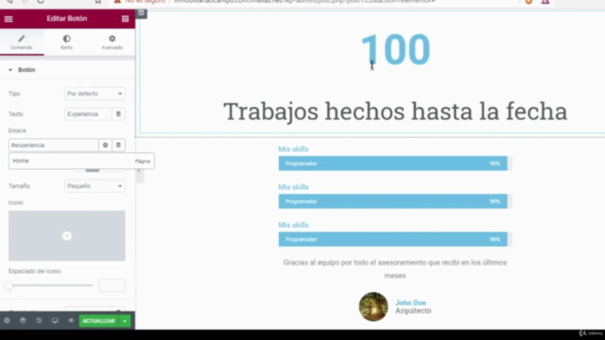Select the 100 counter number

click(x=395, y=49)
